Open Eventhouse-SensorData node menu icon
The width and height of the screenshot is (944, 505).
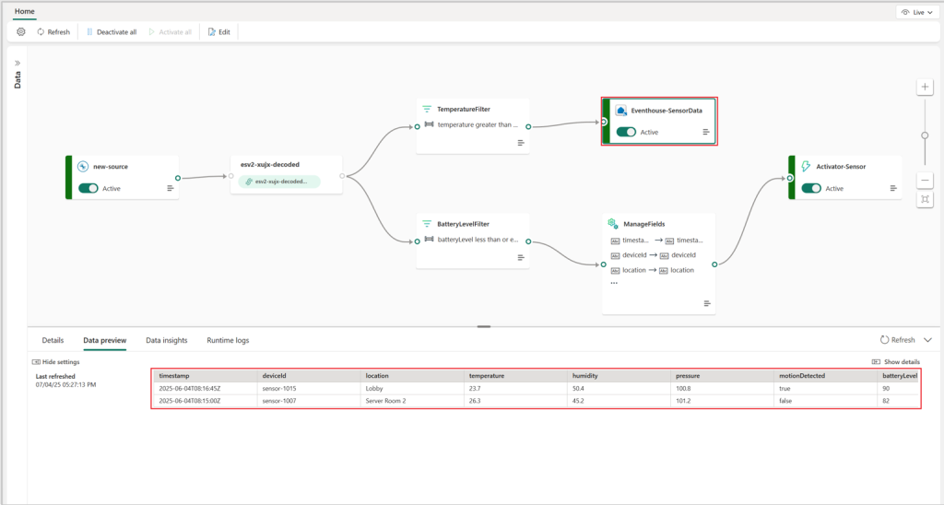pos(706,132)
